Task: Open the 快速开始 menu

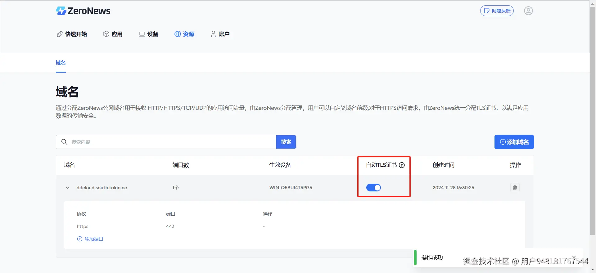Action: 72,34
